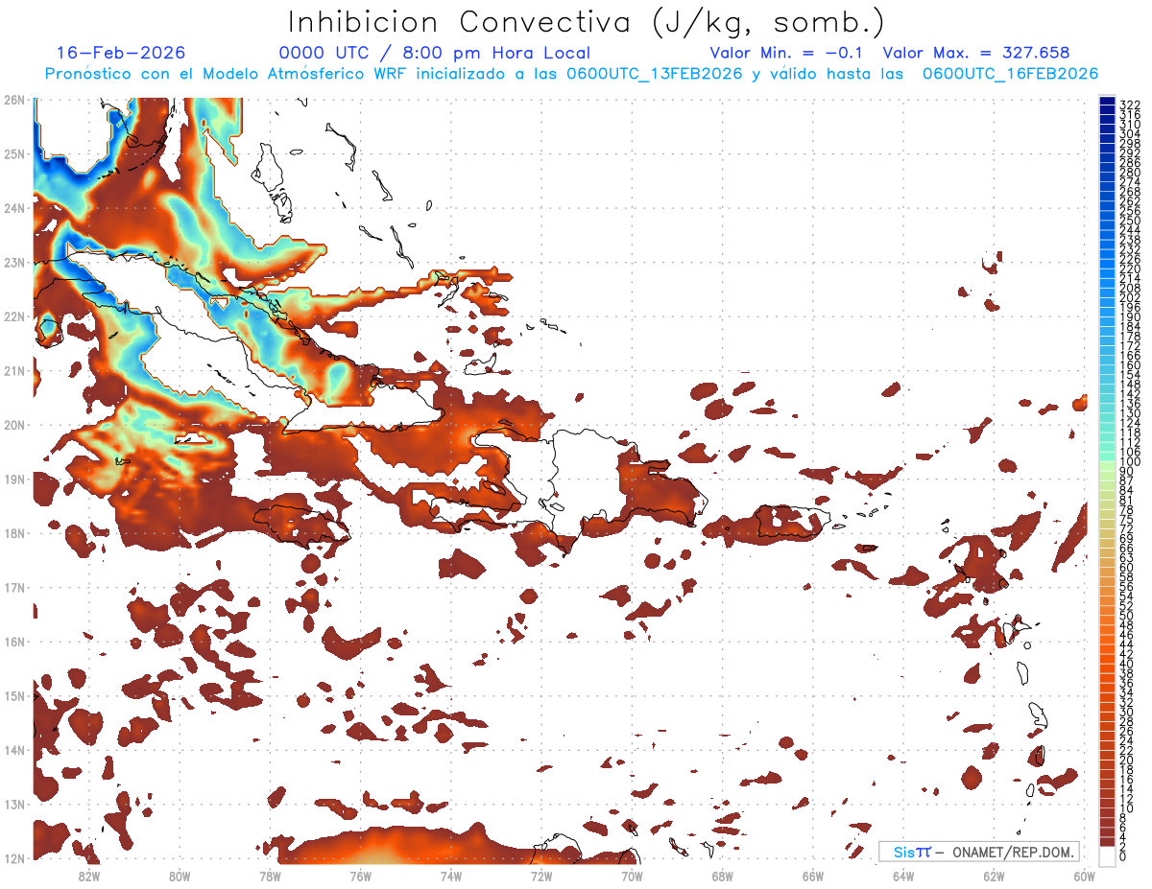Click the colorbar value label 322
The width and height of the screenshot is (1152, 889).
[x=1130, y=105]
